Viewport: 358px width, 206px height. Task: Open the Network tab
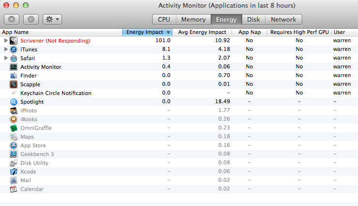click(283, 19)
